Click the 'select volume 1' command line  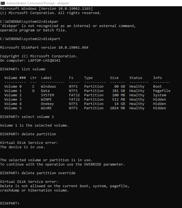coord(27,117)
